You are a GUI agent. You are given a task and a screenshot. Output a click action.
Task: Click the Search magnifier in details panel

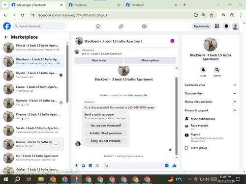pyautogui.click(x=217, y=70)
